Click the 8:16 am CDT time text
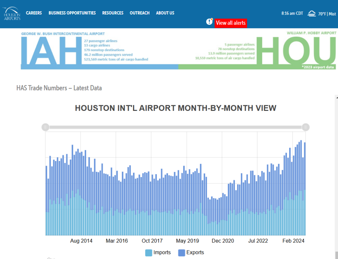Screen dimensions: 338x259 292,13
